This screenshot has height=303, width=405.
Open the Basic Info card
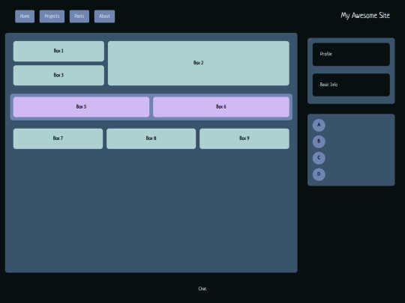351,85
